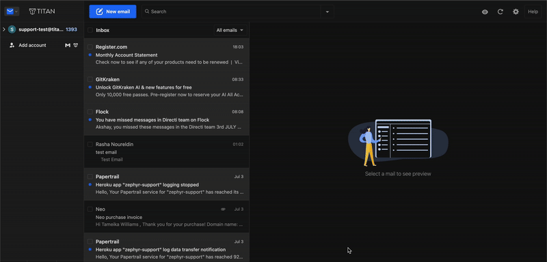Click unread dot on GitKraken email
This screenshot has width=547, height=262.
coord(90,87)
